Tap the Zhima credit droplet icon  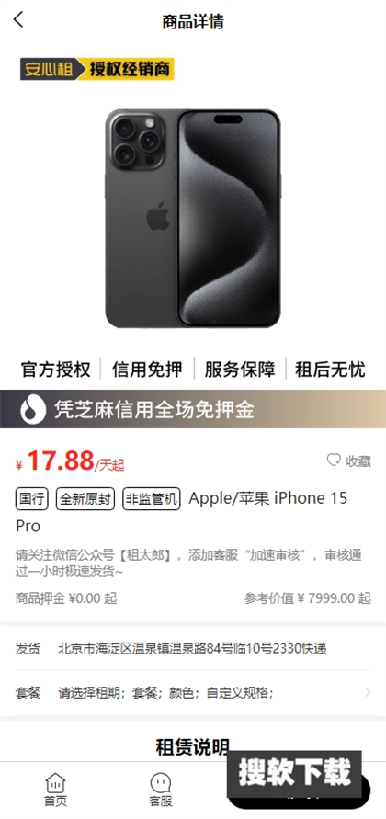[x=33, y=410]
